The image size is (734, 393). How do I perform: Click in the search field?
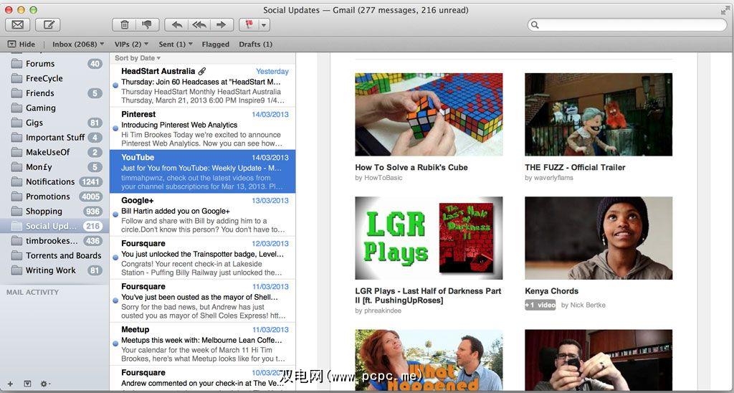626,25
